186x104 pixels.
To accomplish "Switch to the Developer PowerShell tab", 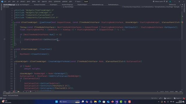I will 40,5.
